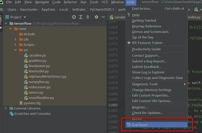Click the Eval Reset undo arrow icon
Image resolution: width=202 pixels, height=133 pixels.
pyautogui.click(x=129, y=125)
